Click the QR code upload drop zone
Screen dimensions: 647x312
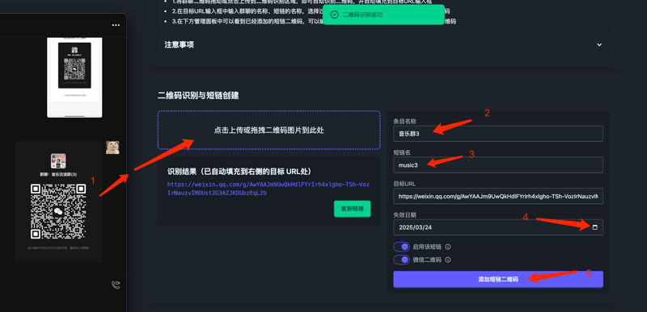(x=269, y=130)
